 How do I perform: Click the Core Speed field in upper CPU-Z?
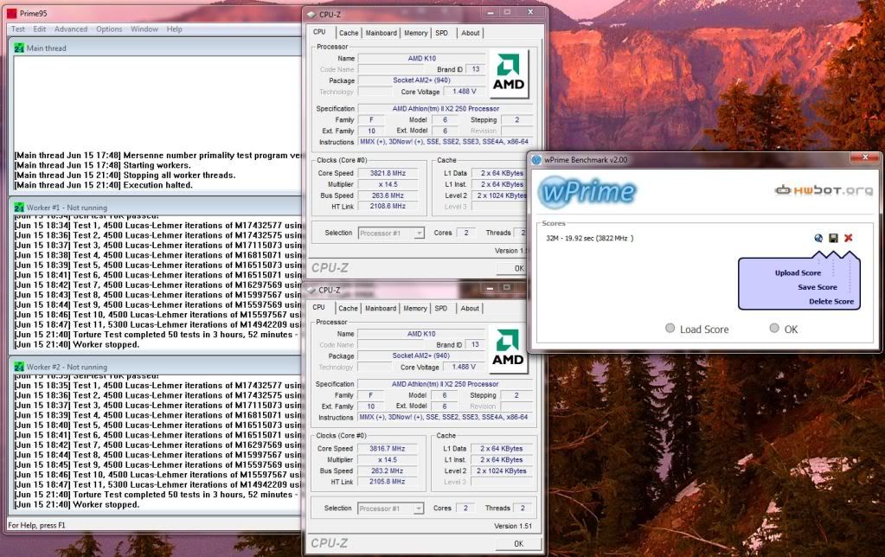click(393, 173)
